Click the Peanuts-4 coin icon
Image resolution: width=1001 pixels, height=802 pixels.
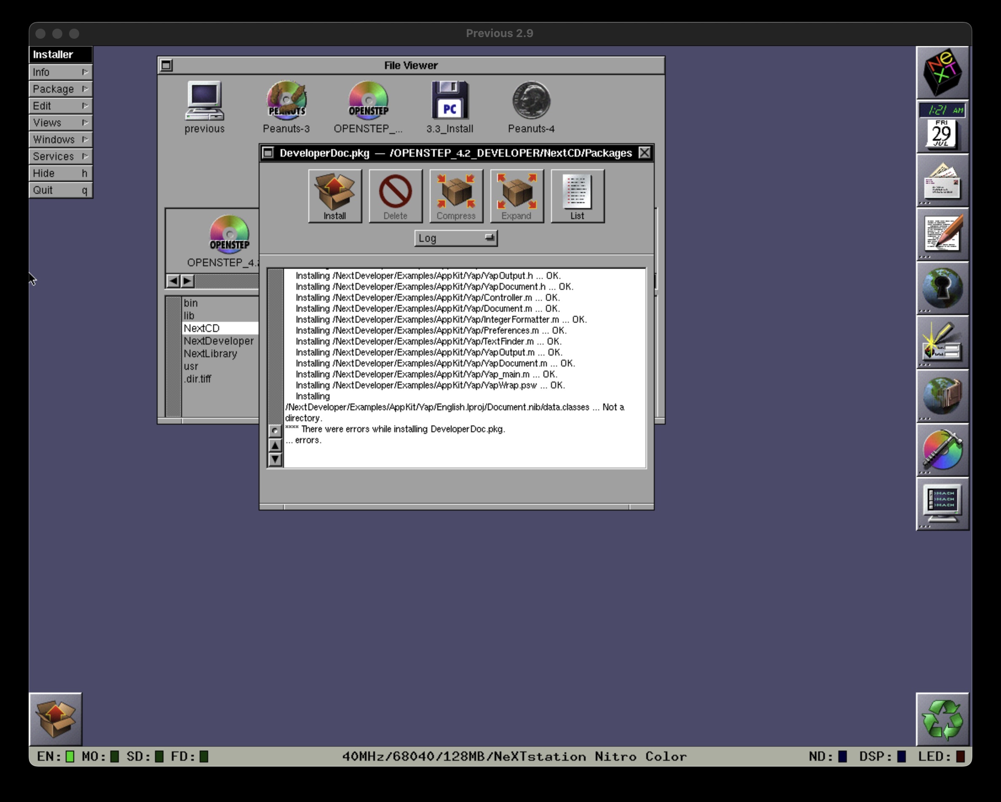(531, 101)
